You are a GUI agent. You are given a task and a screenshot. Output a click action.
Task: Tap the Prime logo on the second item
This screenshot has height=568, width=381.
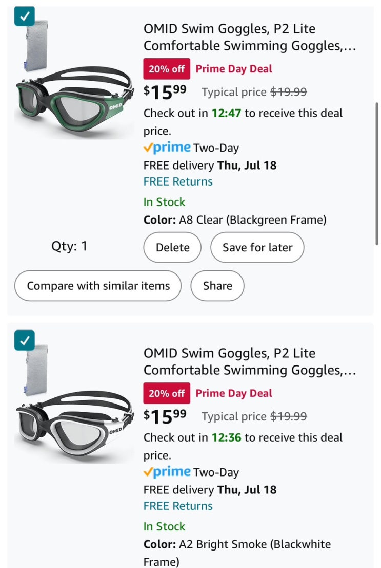click(x=167, y=472)
